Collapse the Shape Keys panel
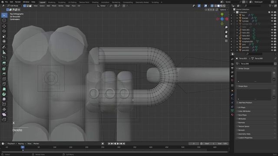This screenshot has width=278, height=156. coord(243,86)
